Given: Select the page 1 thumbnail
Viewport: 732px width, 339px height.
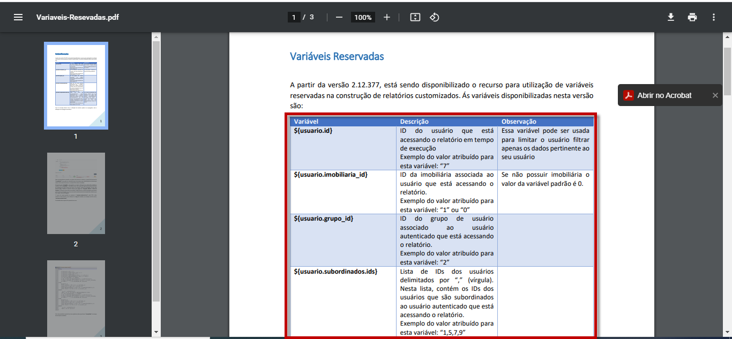Looking at the screenshot, I should click(x=76, y=86).
